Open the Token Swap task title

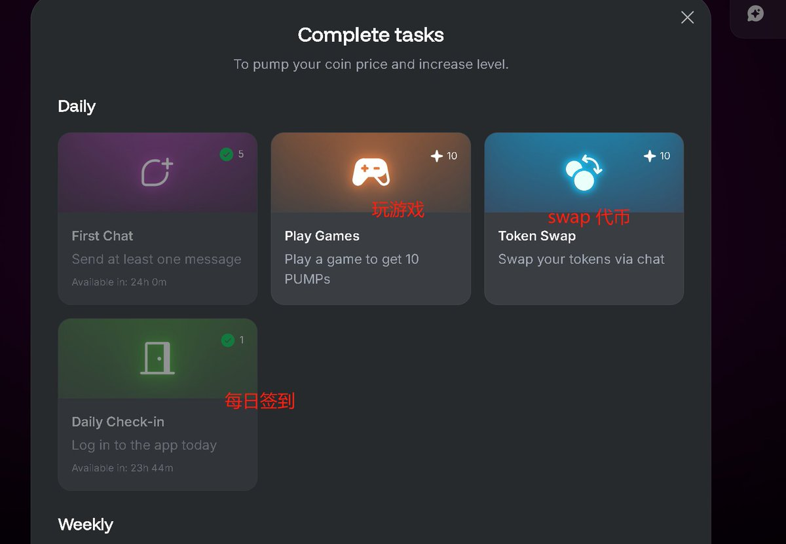[x=537, y=236]
